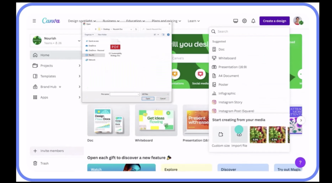The height and width of the screenshot is (183, 332).
Task: Click the up arrow in the Open dialog
Action: [96, 29]
